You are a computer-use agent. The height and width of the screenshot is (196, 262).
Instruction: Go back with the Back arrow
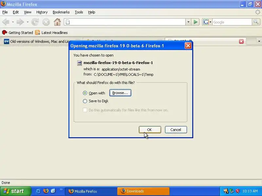point(6,22)
